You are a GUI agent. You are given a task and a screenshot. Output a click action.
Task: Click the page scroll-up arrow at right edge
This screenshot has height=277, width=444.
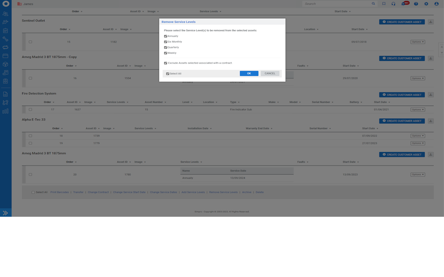[x=442, y=47]
